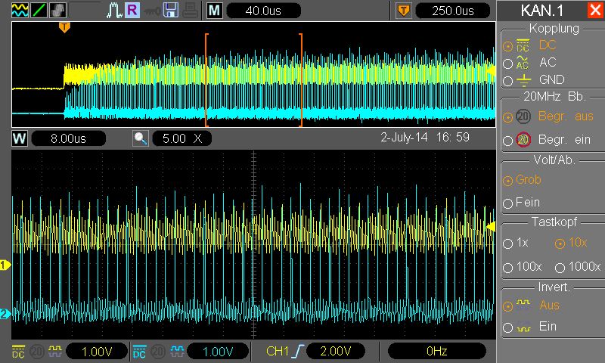Image resolution: width=605 pixels, height=363 pixels.
Task: Click the purple R run icon
Action: pyautogui.click(x=132, y=11)
